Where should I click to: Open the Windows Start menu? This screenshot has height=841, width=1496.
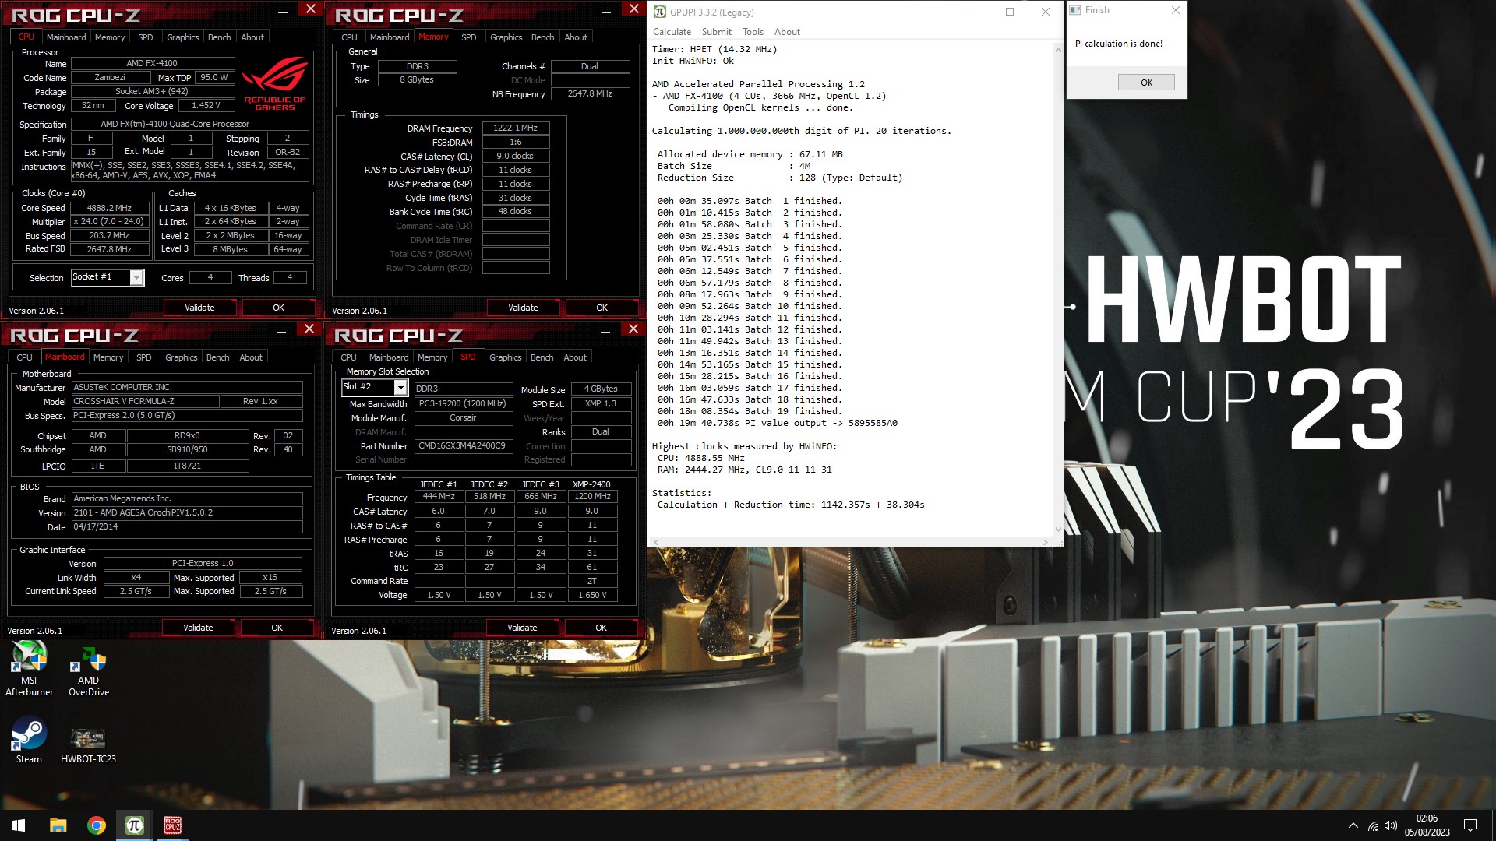point(19,825)
